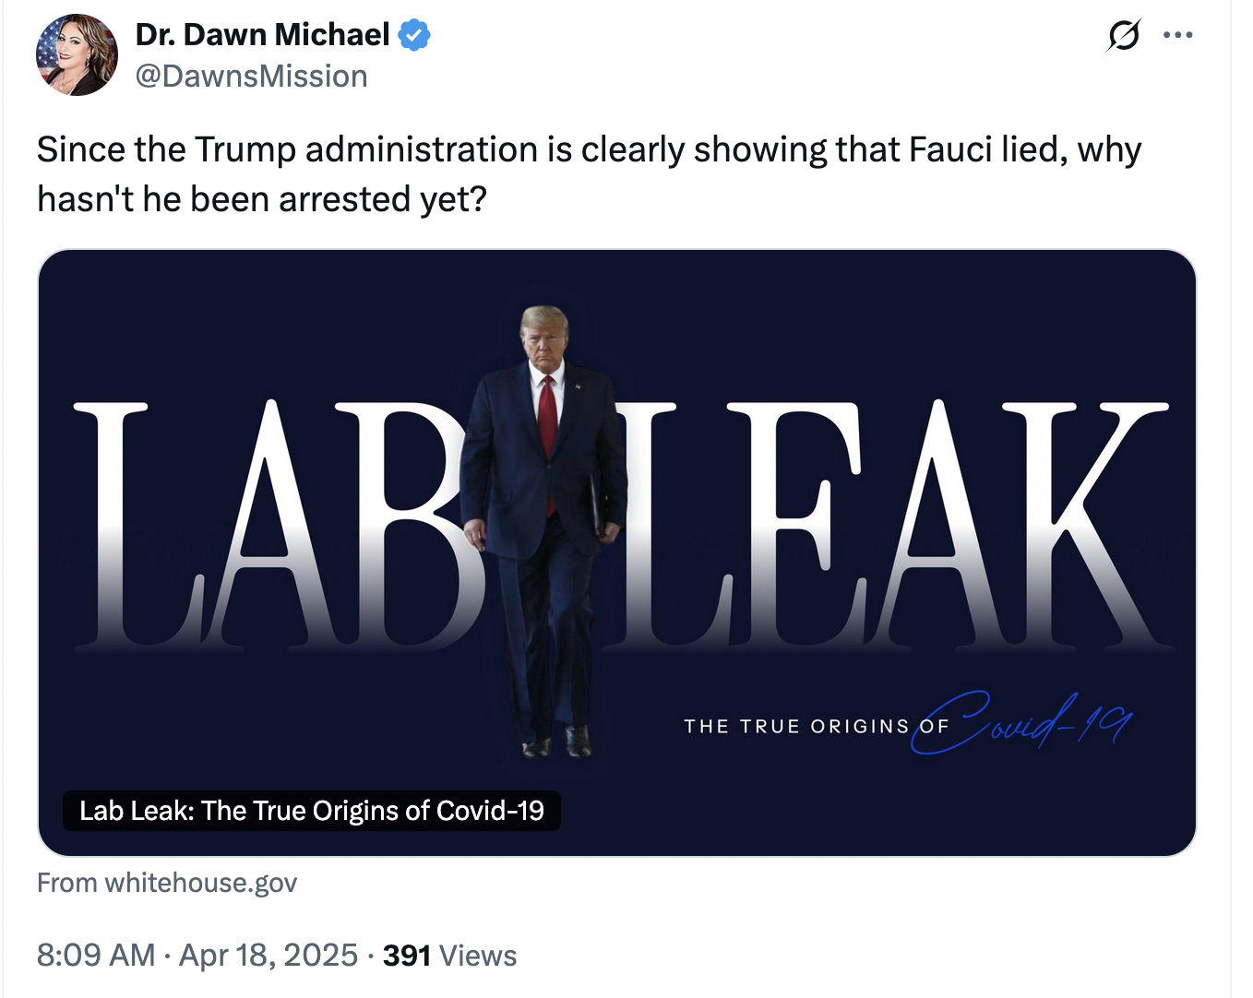Open the @DawnsMission handle link
The height and width of the screenshot is (998, 1253).
(251, 76)
